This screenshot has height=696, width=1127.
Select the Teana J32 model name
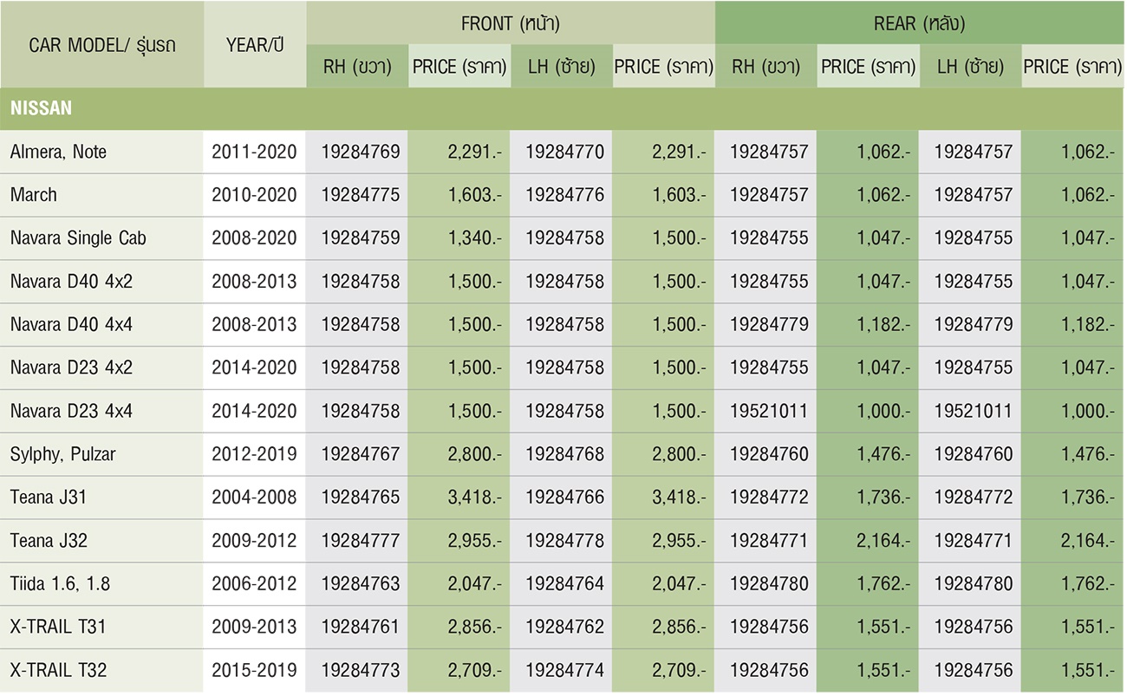point(49,541)
